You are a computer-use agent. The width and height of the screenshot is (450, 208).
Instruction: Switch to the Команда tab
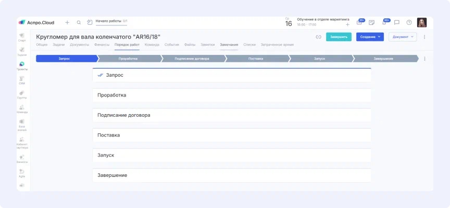(152, 45)
